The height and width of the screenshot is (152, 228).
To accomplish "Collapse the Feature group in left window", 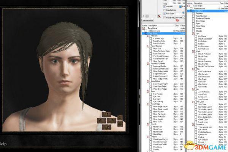I will click(x=148, y=36).
